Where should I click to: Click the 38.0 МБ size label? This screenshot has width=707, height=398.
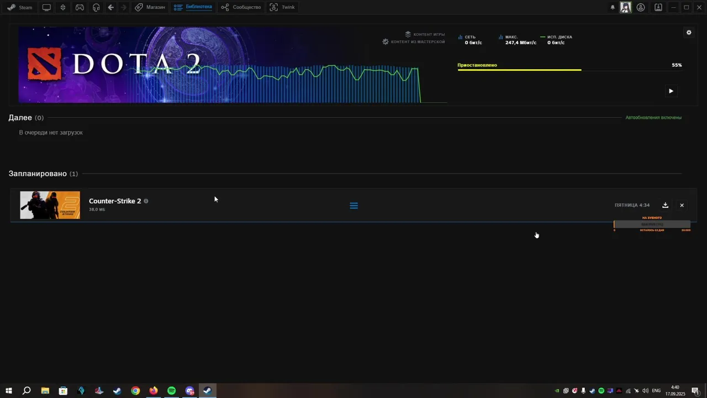(x=97, y=210)
